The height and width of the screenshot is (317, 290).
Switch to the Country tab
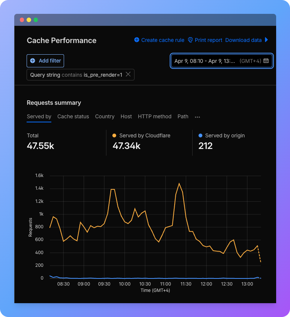pyautogui.click(x=105, y=117)
